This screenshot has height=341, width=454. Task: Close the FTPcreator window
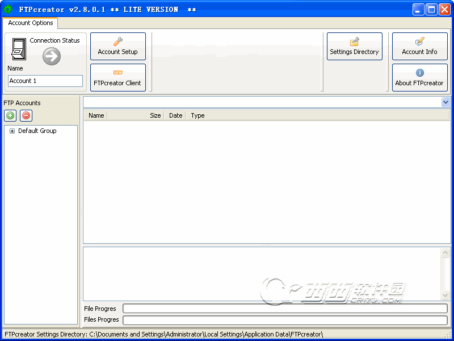click(444, 10)
